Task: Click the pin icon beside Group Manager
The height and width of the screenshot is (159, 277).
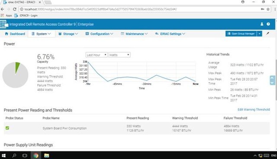Action: [267, 34]
